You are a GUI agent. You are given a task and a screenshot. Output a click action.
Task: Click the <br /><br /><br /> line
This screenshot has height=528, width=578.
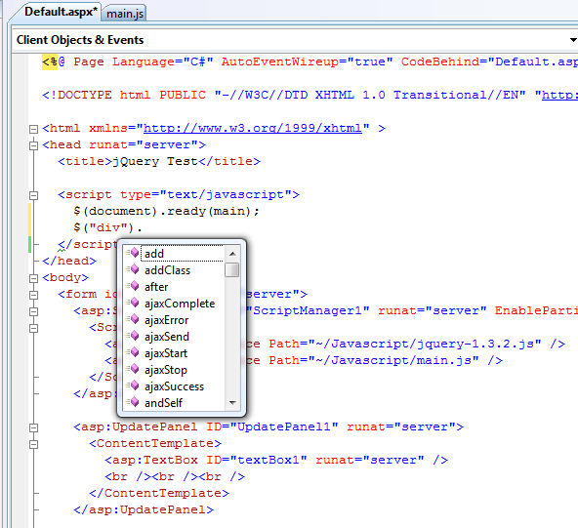click(x=175, y=476)
